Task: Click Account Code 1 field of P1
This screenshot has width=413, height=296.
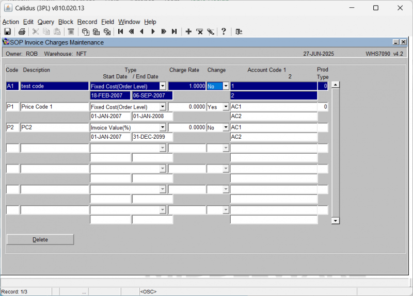Action: (274, 107)
